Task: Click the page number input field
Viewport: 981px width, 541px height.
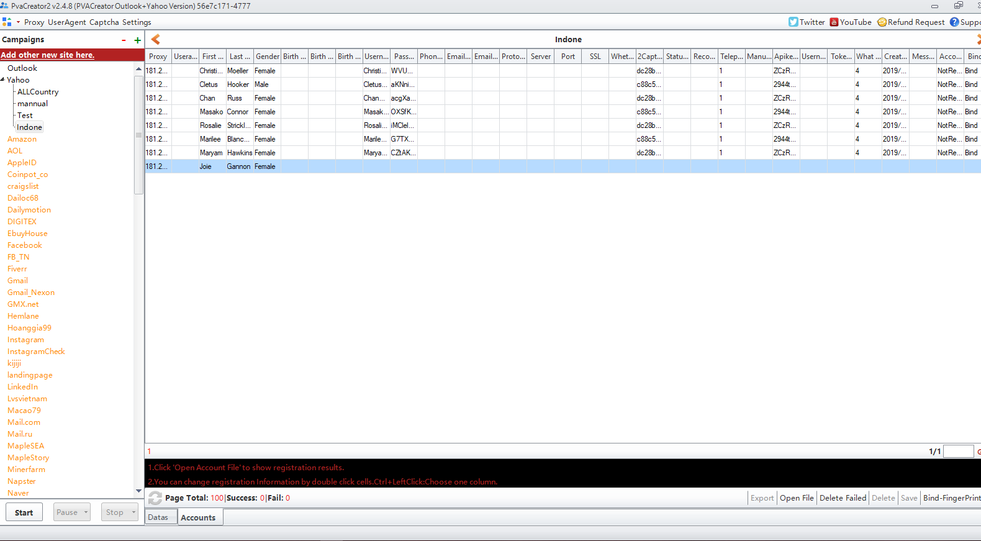Action: pyautogui.click(x=958, y=451)
